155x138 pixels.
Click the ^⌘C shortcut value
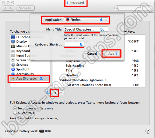[x=135, y=51]
